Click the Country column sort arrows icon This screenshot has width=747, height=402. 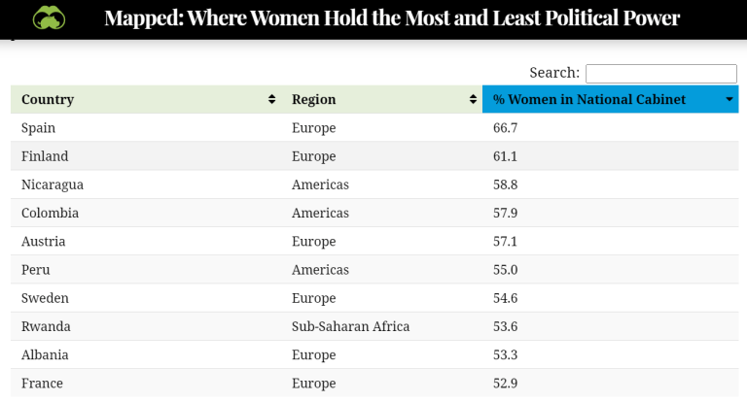[x=271, y=99]
